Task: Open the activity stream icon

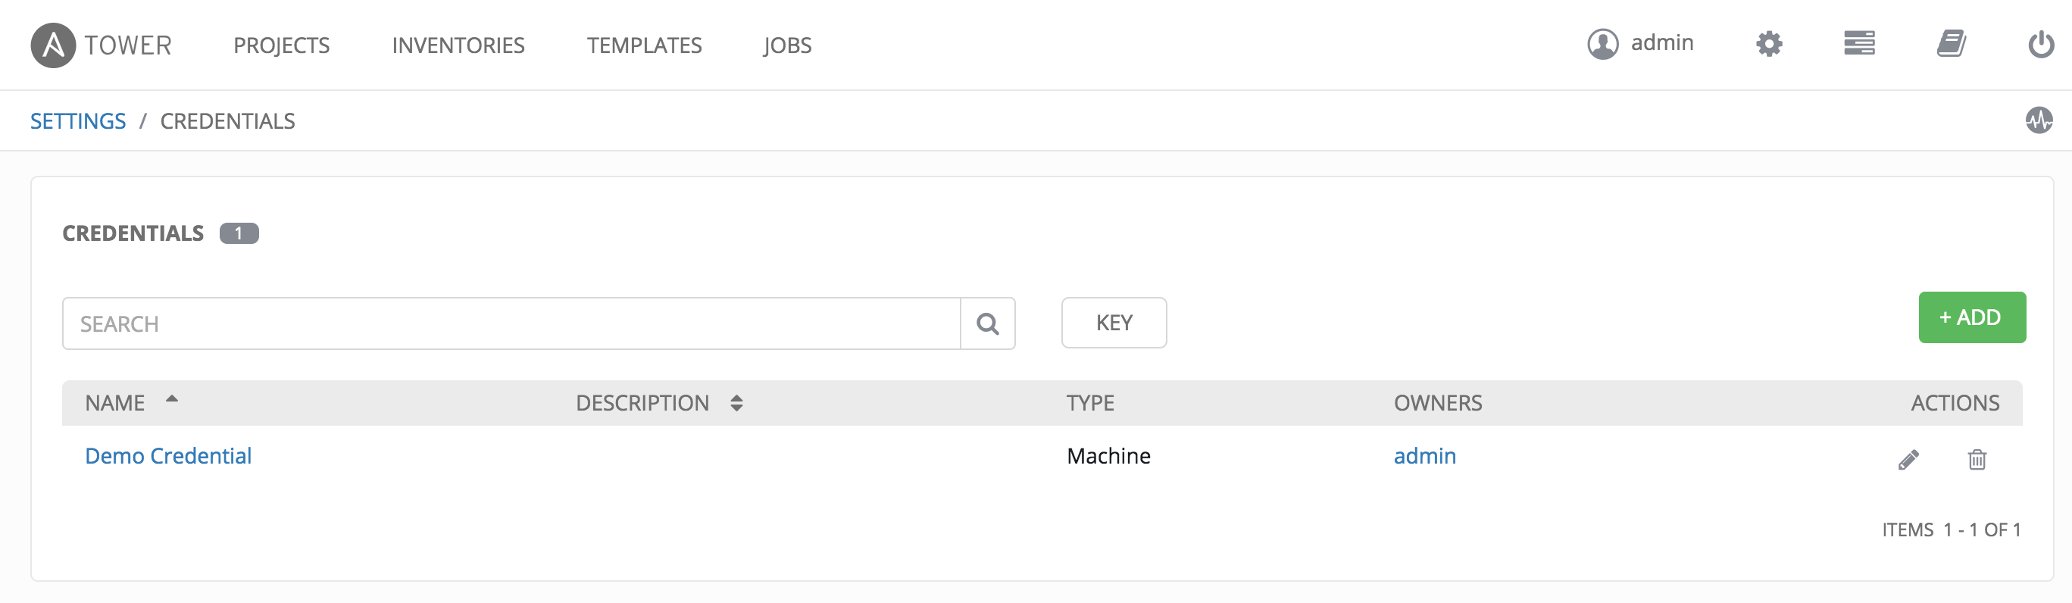Action: pos(2038,120)
